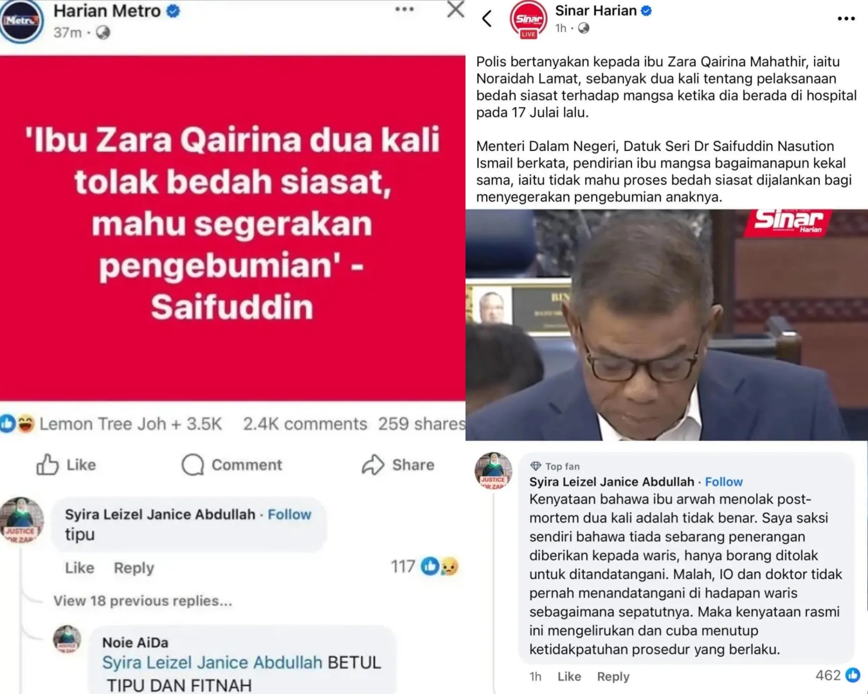This screenshot has width=868, height=694.
Task: Open Sinar Harian live profile logo
Action: tap(528, 20)
